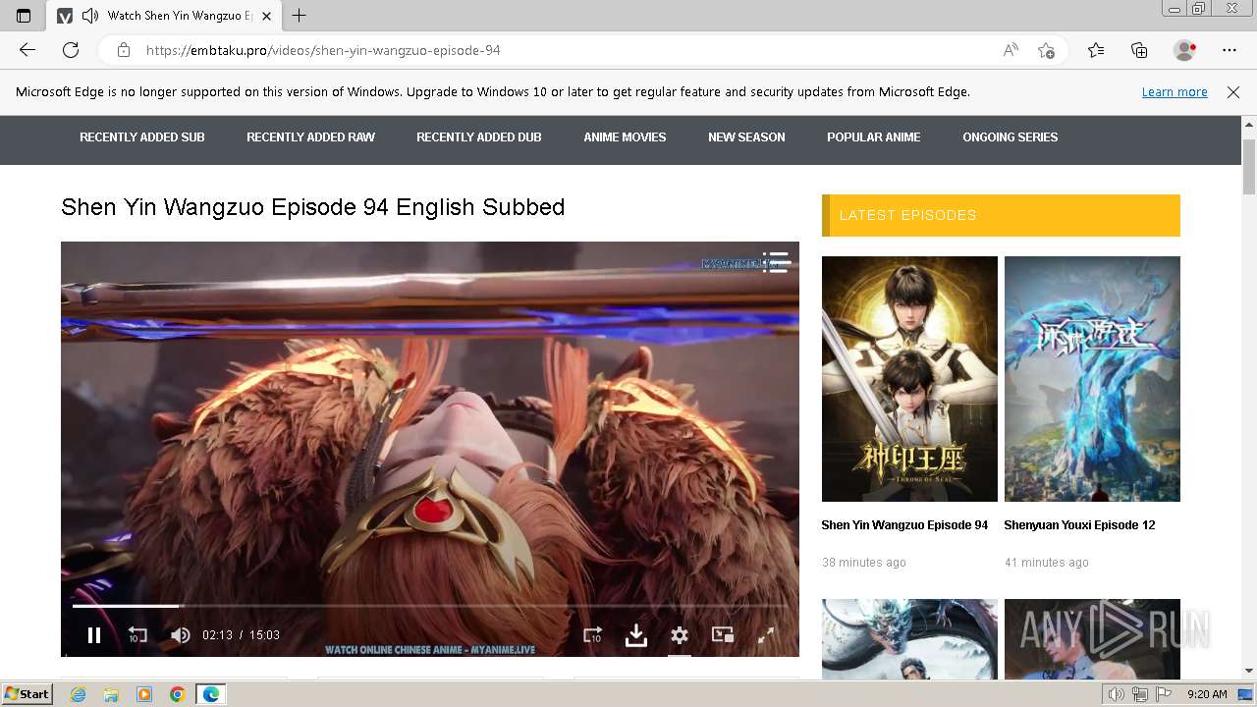The image size is (1257, 707).
Task: Open Shen Yin Wangzuo poster thumbnail
Action: click(909, 379)
